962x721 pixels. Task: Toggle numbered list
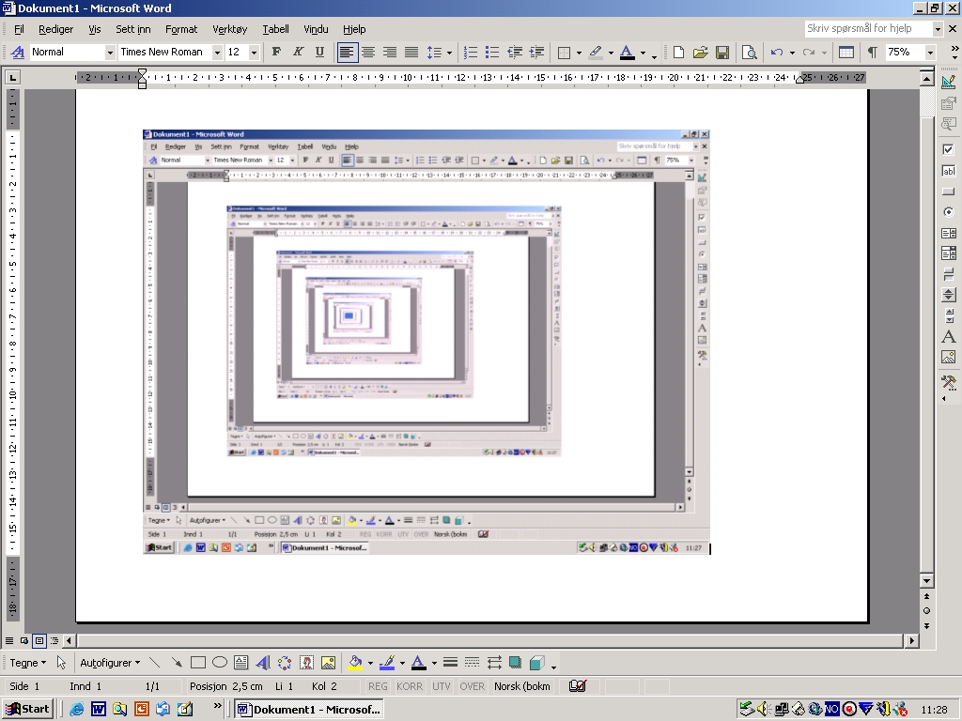tap(471, 53)
